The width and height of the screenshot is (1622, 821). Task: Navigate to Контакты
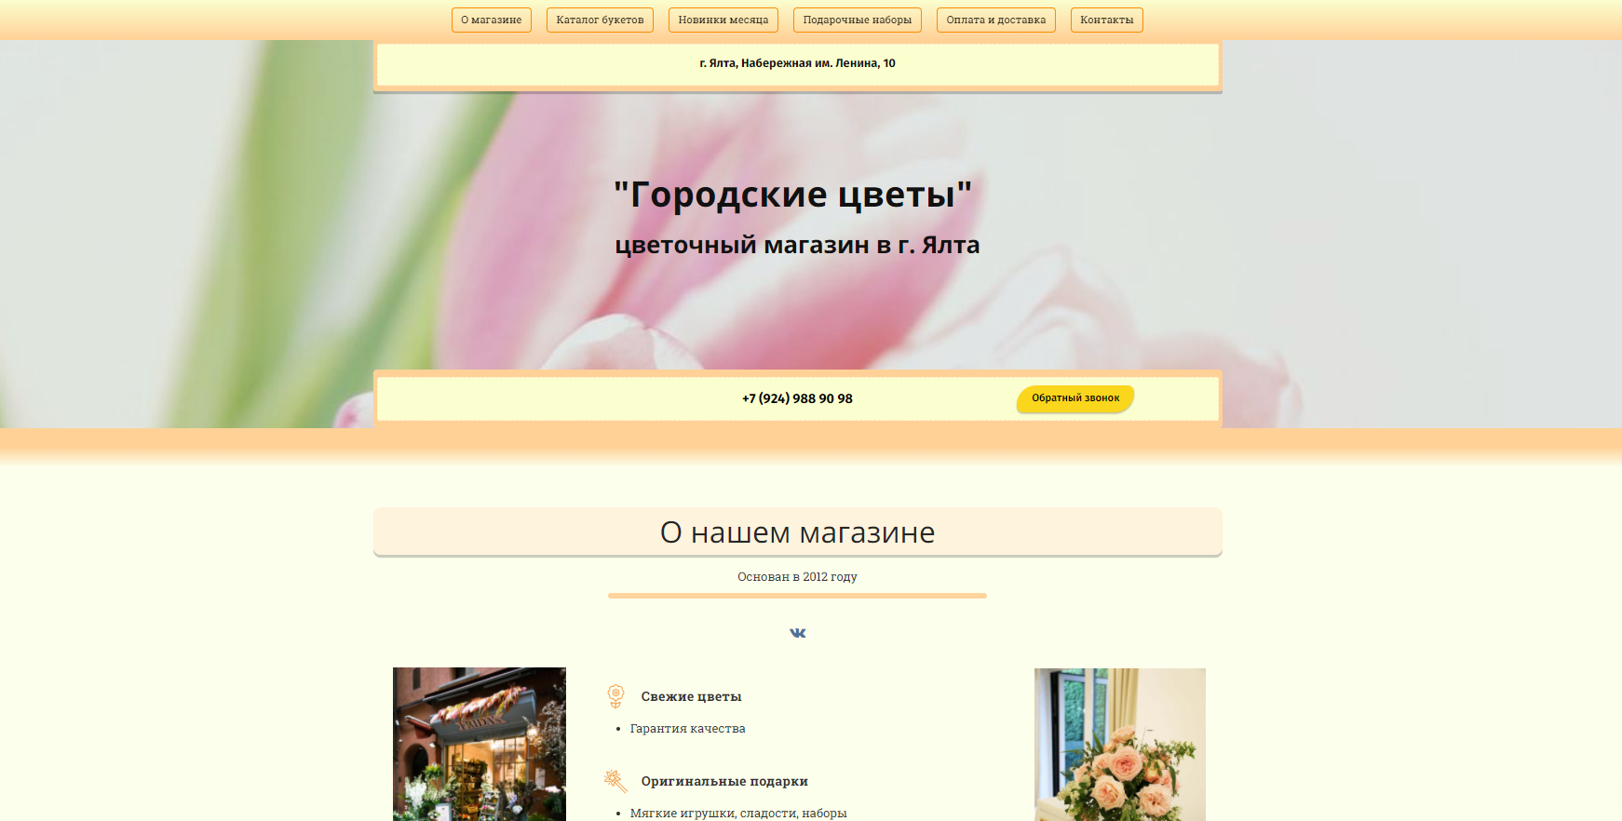tap(1106, 20)
